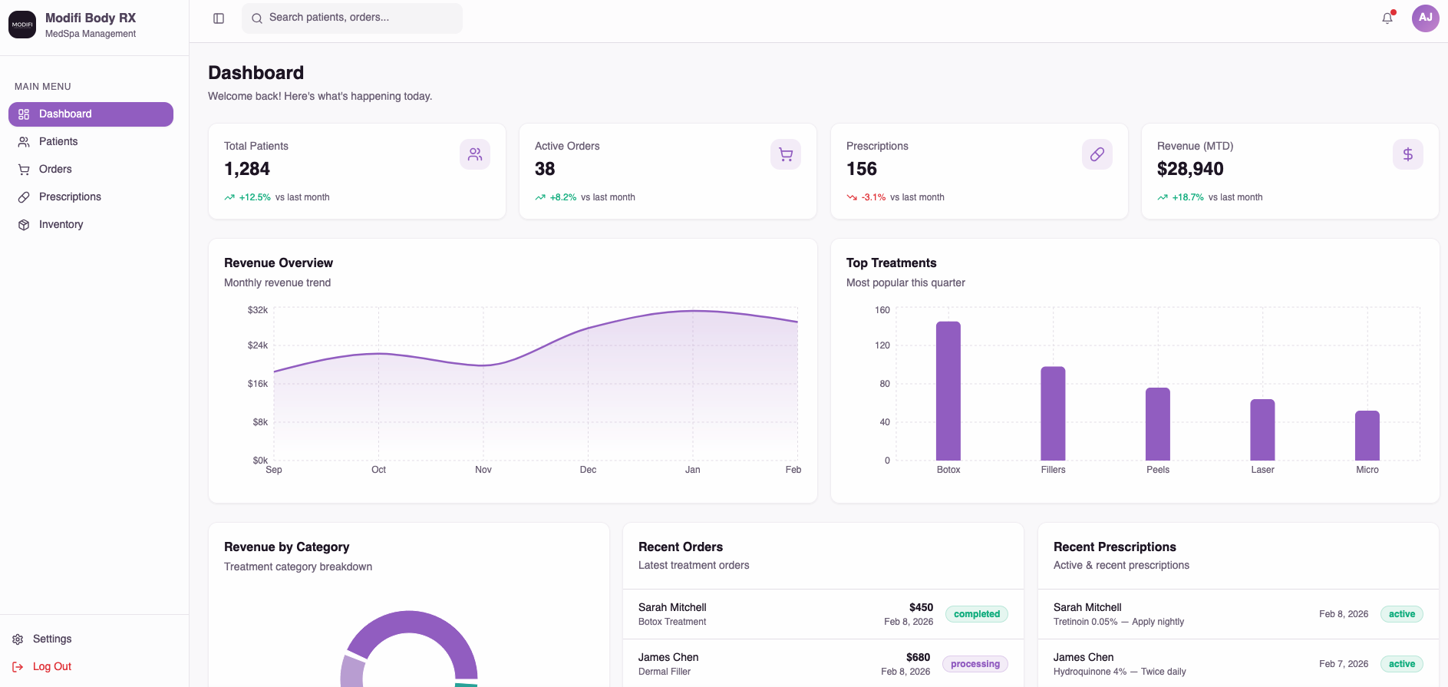The height and width of the screenshot is (687, 1448).
Task: Click the Botox bar in Top Treatments
Action: (948, 391)
